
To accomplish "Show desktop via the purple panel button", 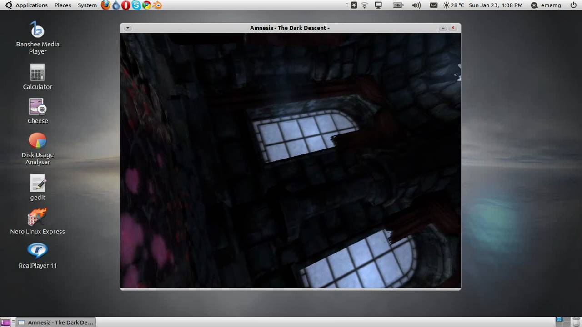I will point(5,322).
